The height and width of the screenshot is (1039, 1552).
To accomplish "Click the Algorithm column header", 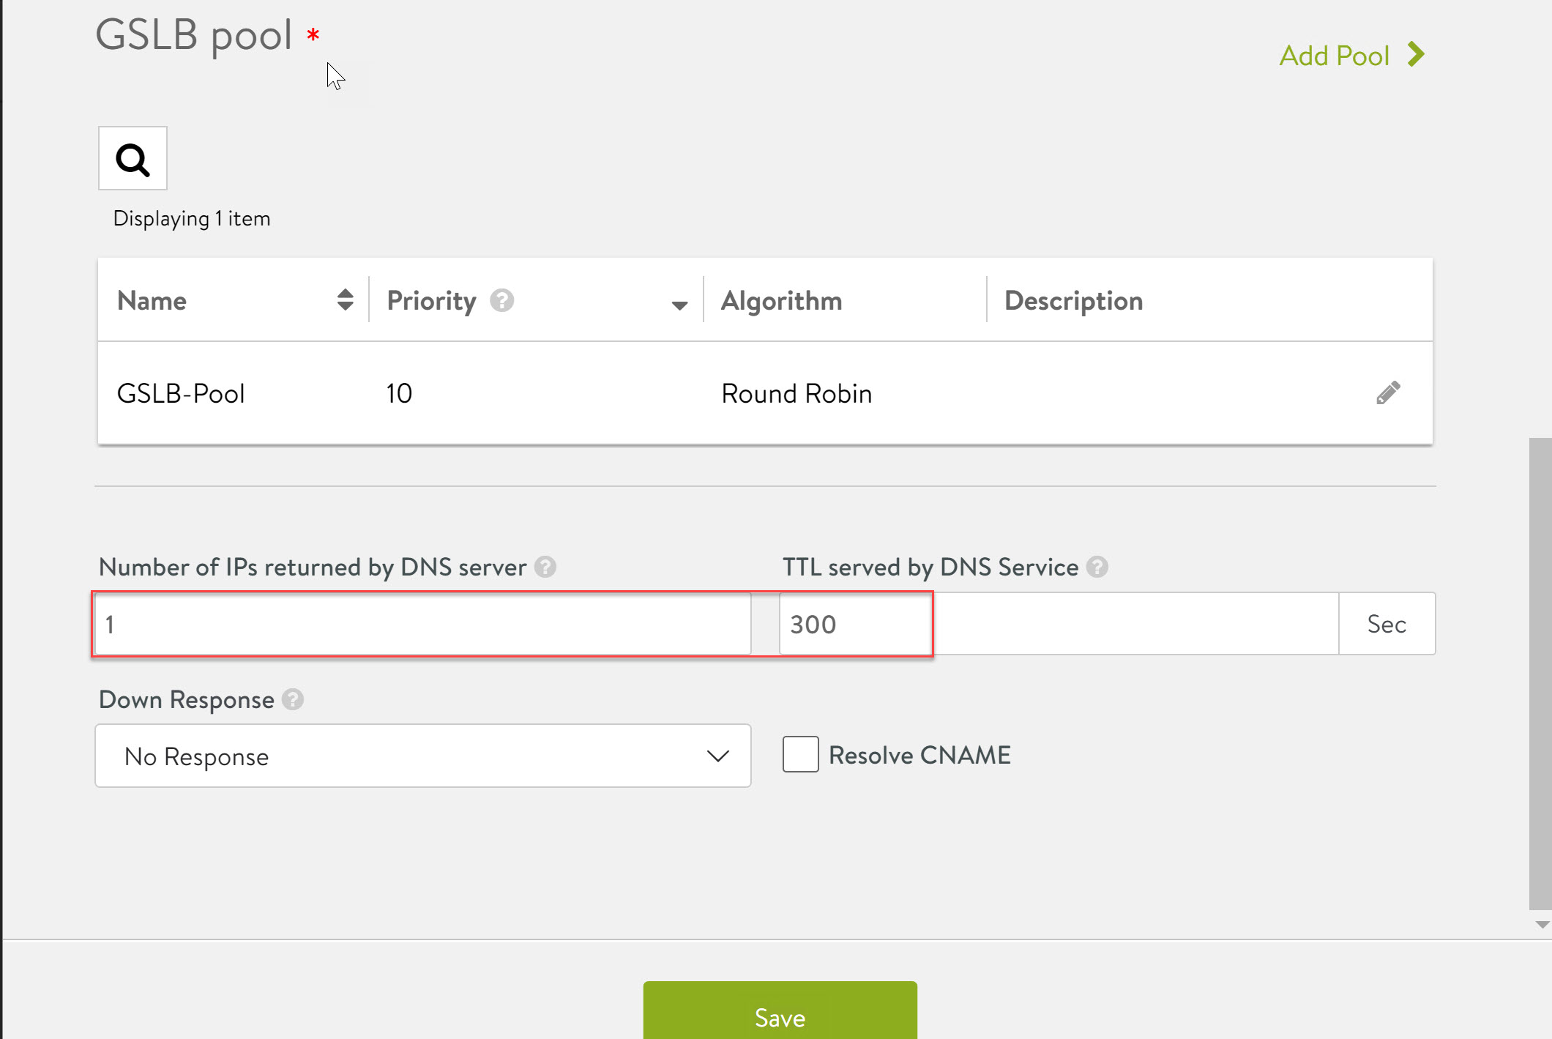I will click(781, 300).
